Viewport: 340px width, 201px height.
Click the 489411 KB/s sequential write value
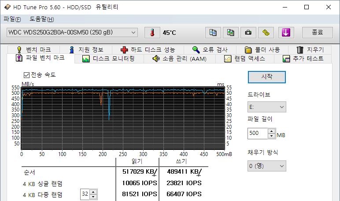(184, 172)
